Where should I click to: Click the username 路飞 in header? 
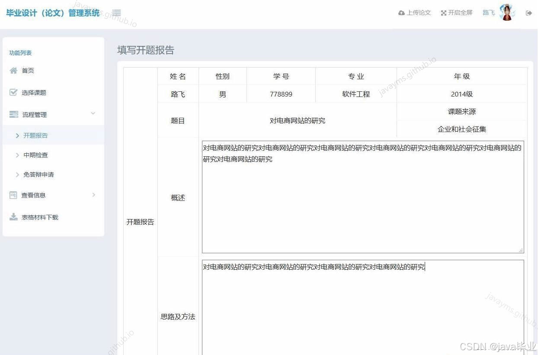(489, 13)
